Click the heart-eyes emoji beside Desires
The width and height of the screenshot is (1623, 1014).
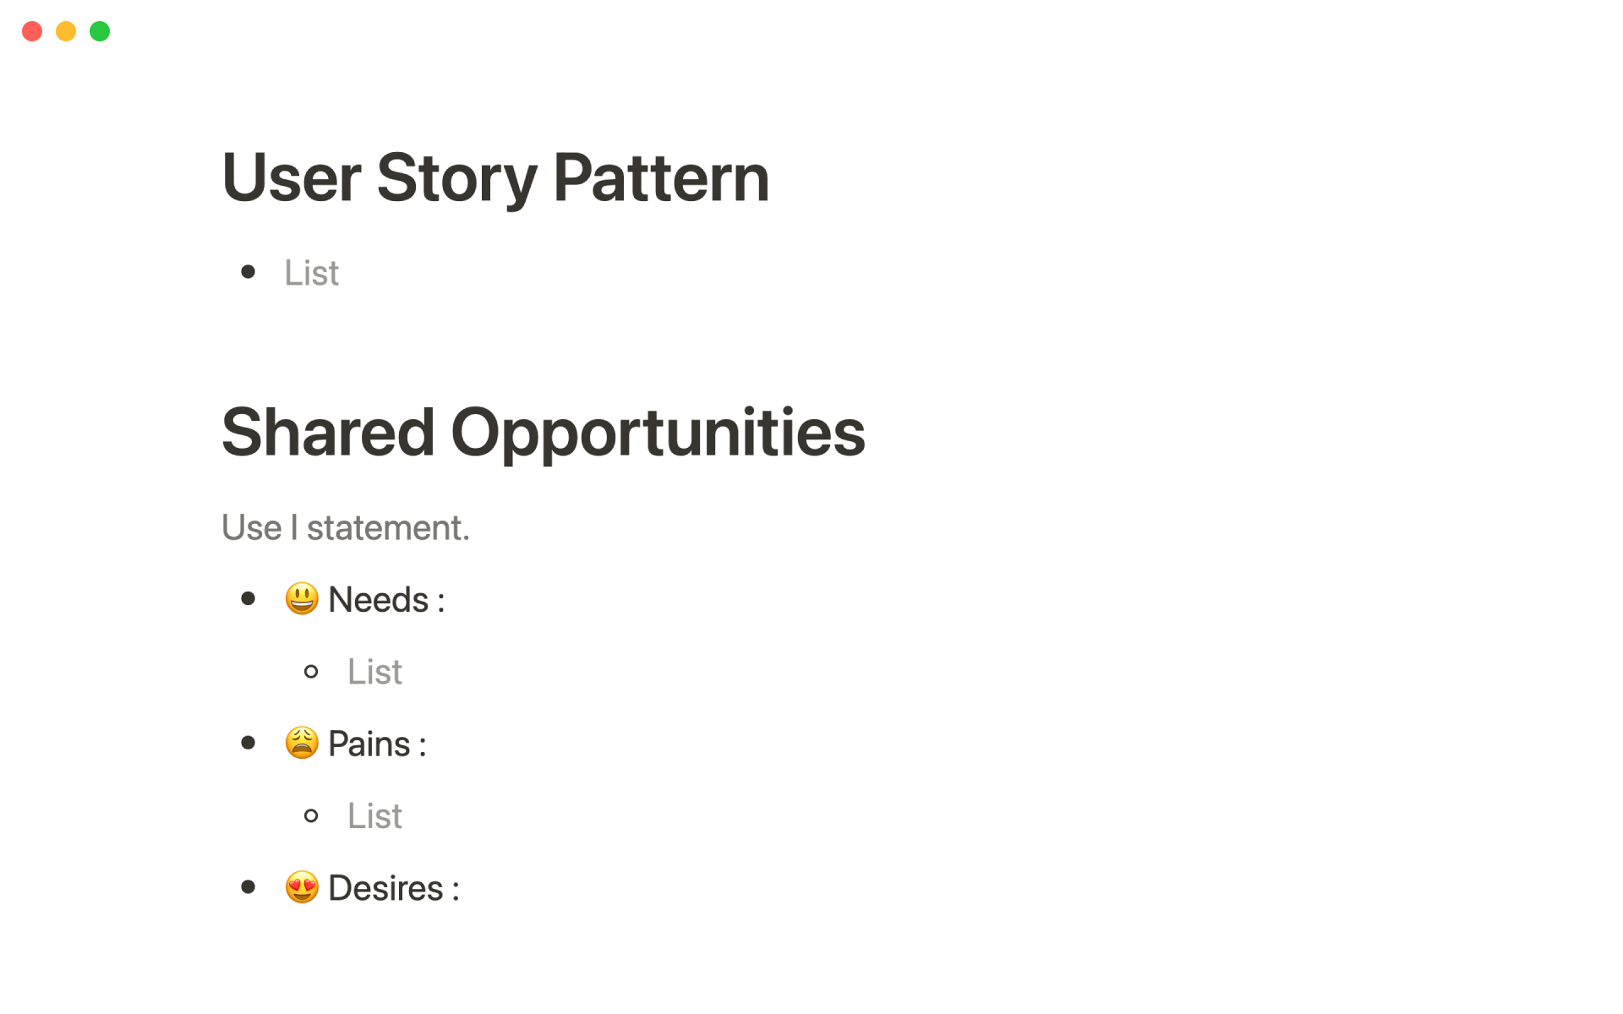tap(302, 887)
